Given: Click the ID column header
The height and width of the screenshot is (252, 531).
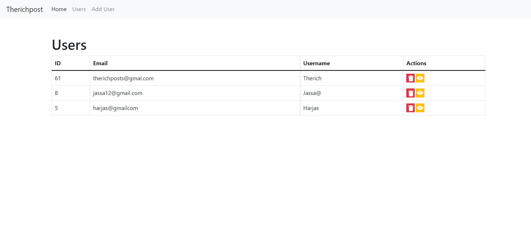Looking at the screenshot, I should (58, 63).
